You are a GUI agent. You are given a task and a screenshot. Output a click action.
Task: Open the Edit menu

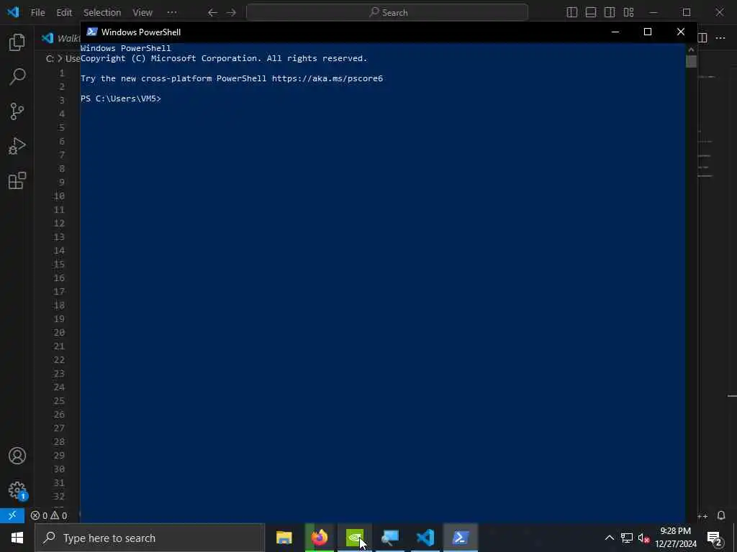pyautogui.click(x=64, y=13)
